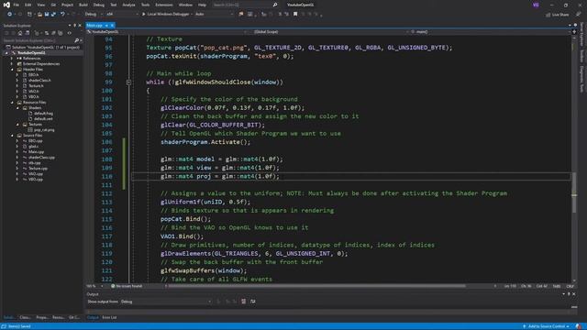Viewport: 587px width, 330px height.
Task: Click the Live Share icon
Action: coord(548,15)
